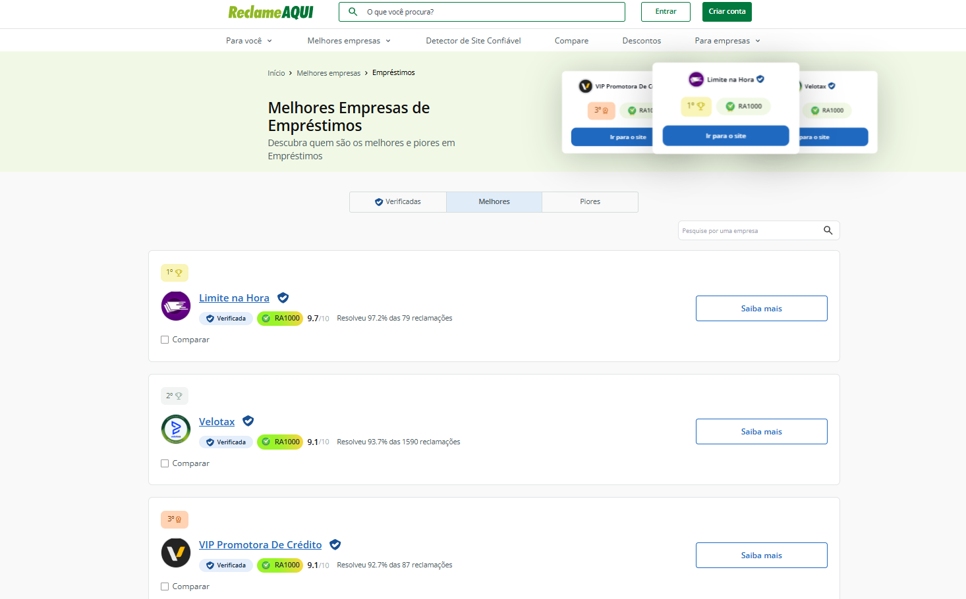Viewport: 966px width, 599px height.
Task: Open the Velotax company link
Action: click(217, 422)
